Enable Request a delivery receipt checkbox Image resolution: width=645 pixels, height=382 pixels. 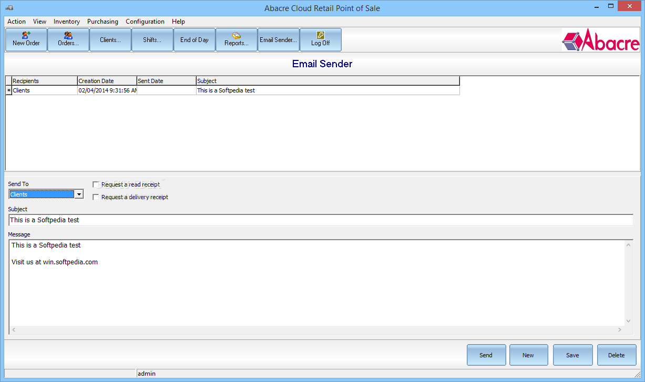tap(96, 197)
